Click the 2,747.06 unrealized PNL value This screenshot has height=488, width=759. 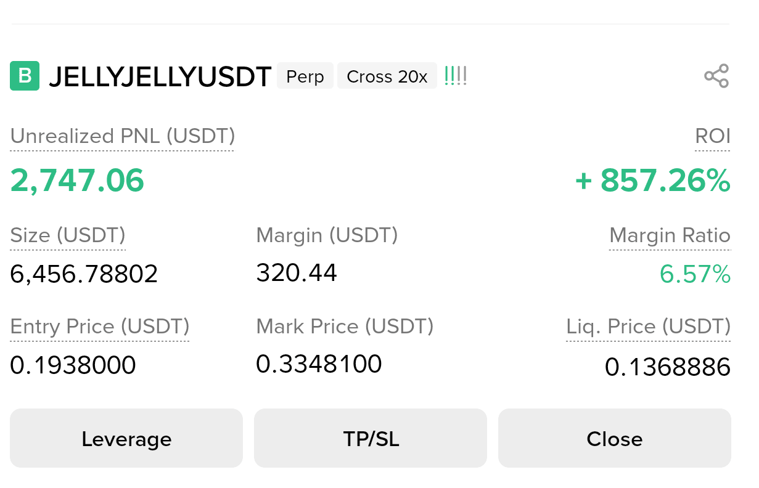pos(77,181)
